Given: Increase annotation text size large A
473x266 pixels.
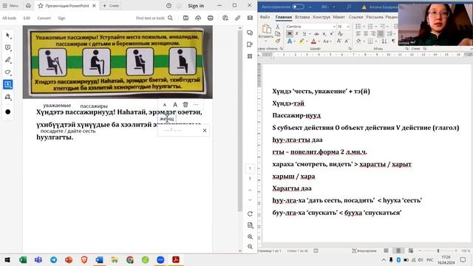Looking at the screenshot, I should click(175, 105).
